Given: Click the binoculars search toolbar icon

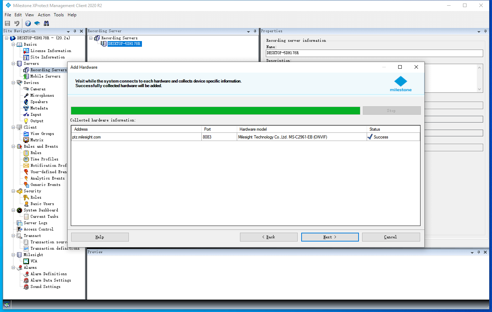Looking at the screenshot, I should (x=46, y=23).
